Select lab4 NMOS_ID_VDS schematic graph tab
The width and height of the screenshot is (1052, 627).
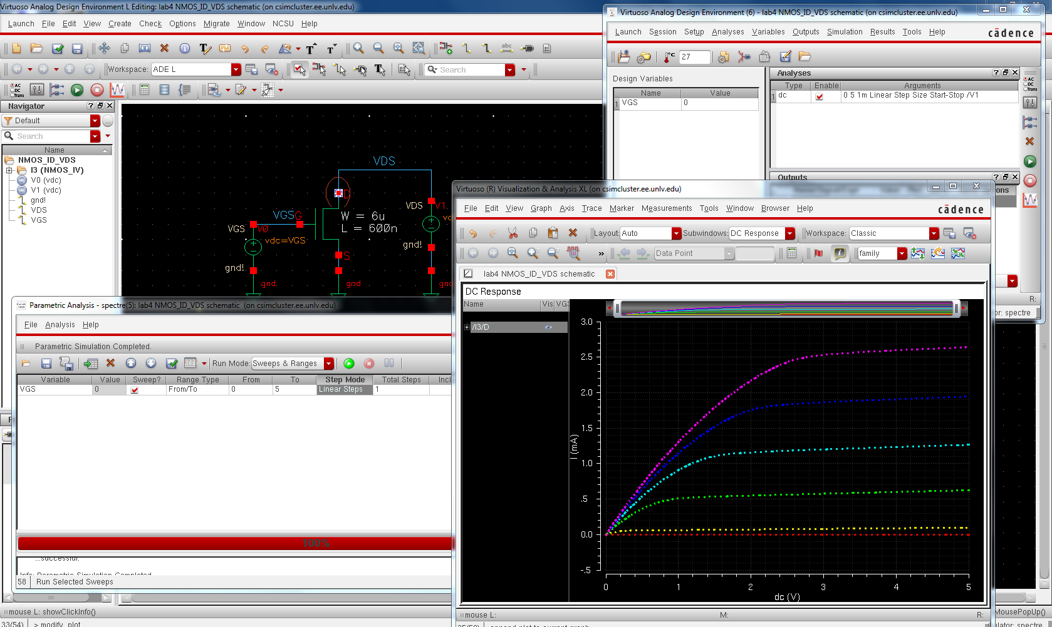pyautogui.click(x=539, y=274)
